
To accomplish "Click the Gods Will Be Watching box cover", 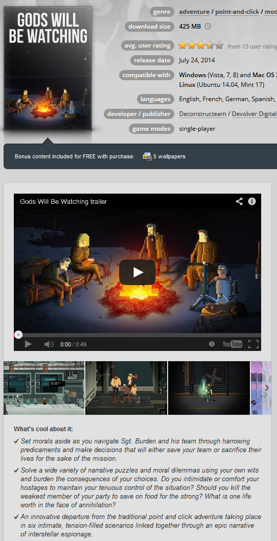I will coord(48,68).
